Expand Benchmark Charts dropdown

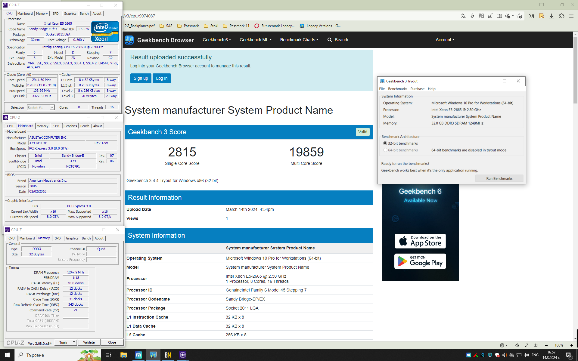tap(299, 40)
